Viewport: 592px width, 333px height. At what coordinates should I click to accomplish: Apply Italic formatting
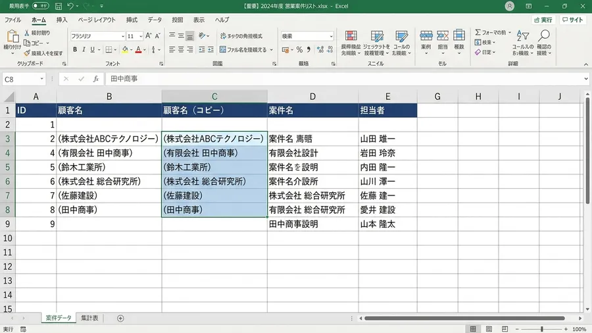(x=84, y=49)
